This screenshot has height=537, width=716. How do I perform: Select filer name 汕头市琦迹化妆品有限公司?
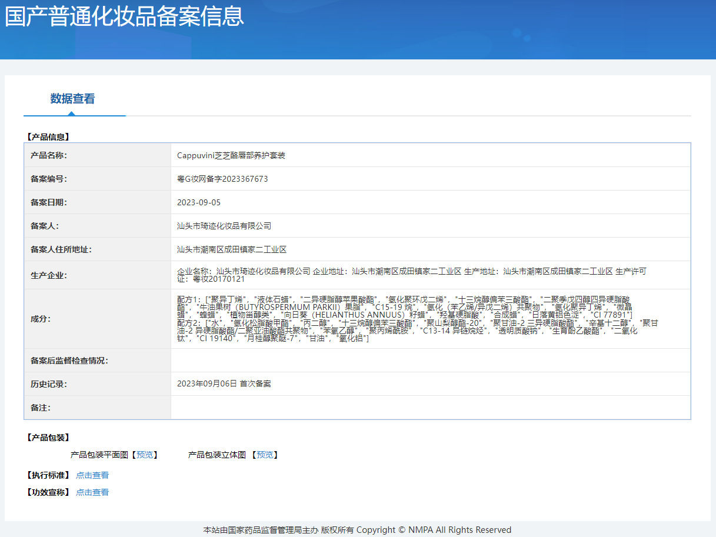coord(224,226)
